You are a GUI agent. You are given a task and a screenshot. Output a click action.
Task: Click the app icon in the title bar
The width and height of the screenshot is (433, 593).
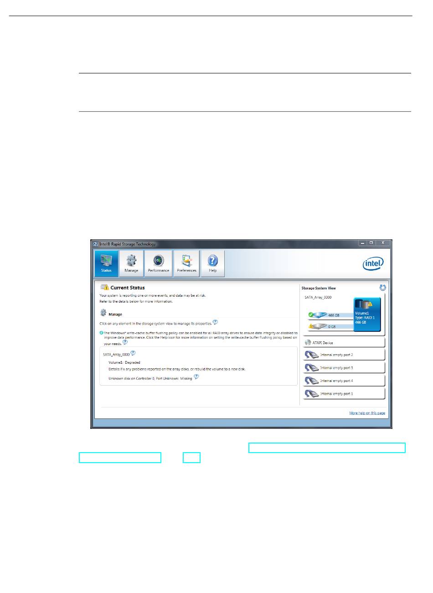click(x=95, y=244)
